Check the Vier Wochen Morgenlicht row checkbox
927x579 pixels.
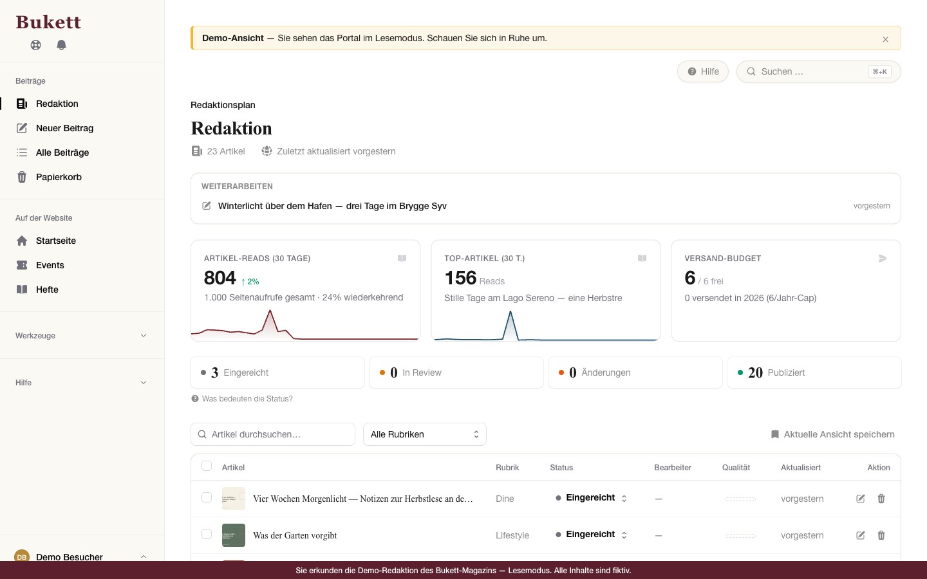click(x=207, y=498)
